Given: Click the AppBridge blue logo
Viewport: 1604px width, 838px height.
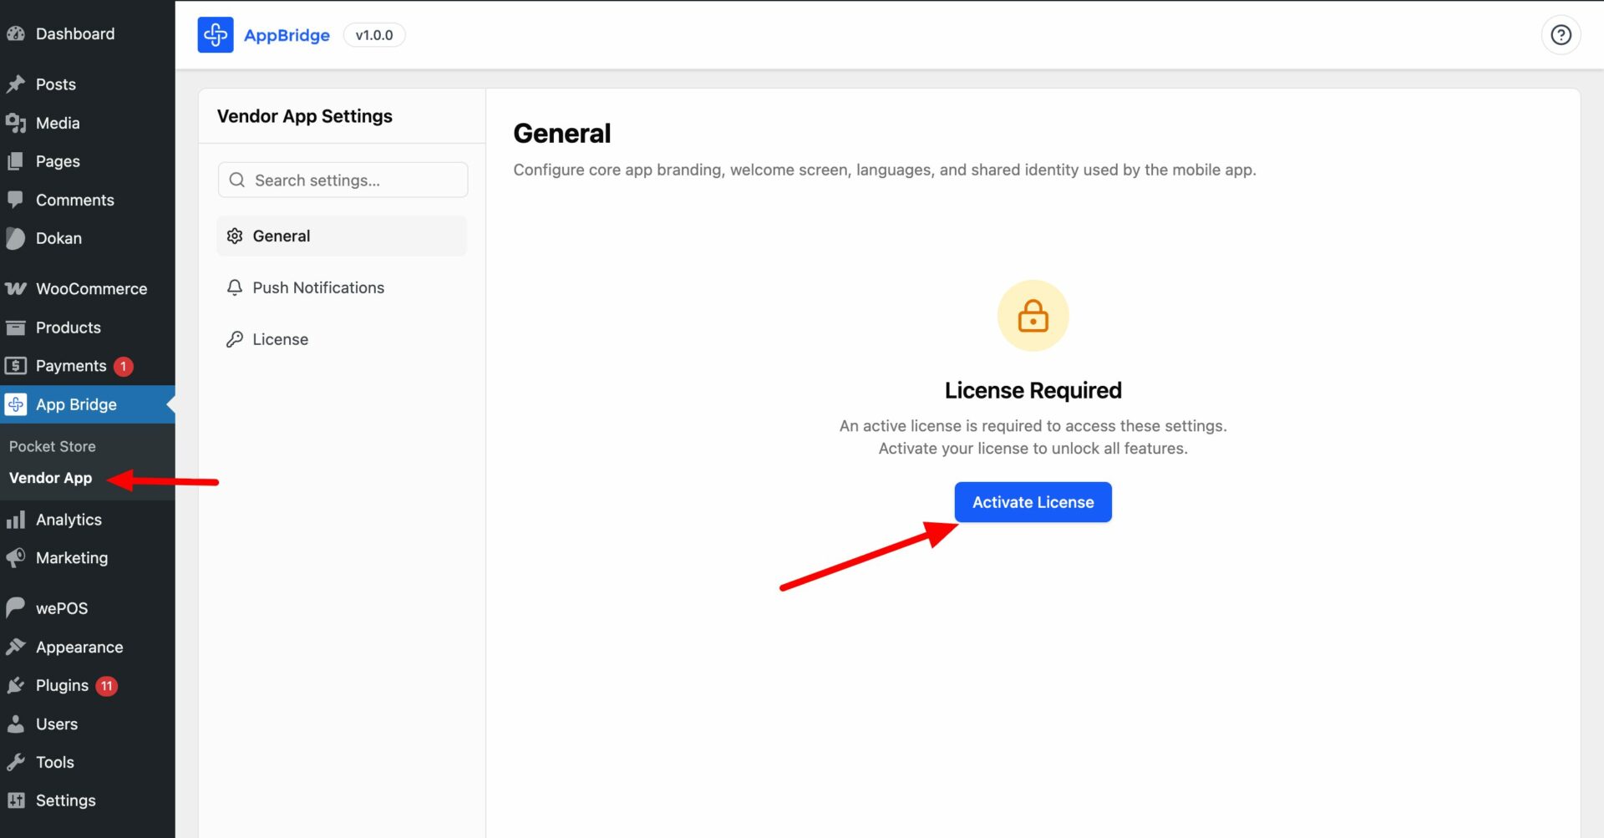Looking at the screenshot, I should point(216,35).
